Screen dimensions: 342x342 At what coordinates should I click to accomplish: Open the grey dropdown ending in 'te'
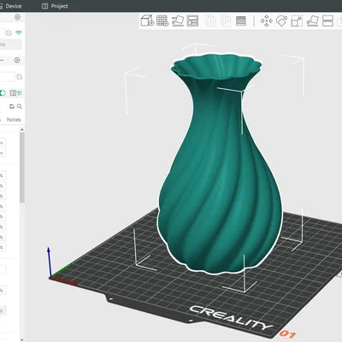10,44
